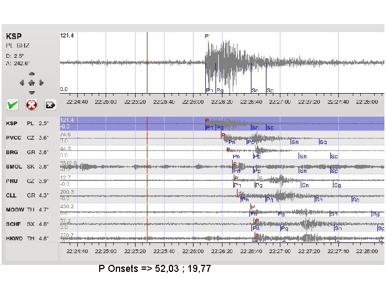Click the P pick on SMOL trace
386x289 pixels.
(235, 164)
